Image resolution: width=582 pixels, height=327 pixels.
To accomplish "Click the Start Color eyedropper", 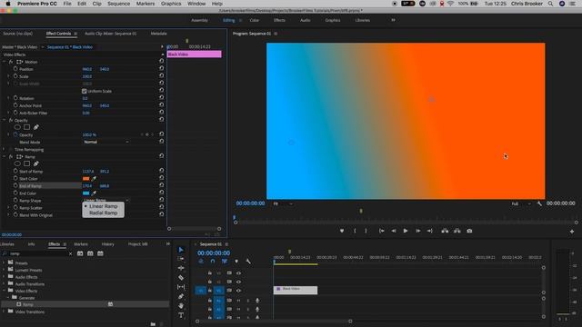I will pos(94,179).
